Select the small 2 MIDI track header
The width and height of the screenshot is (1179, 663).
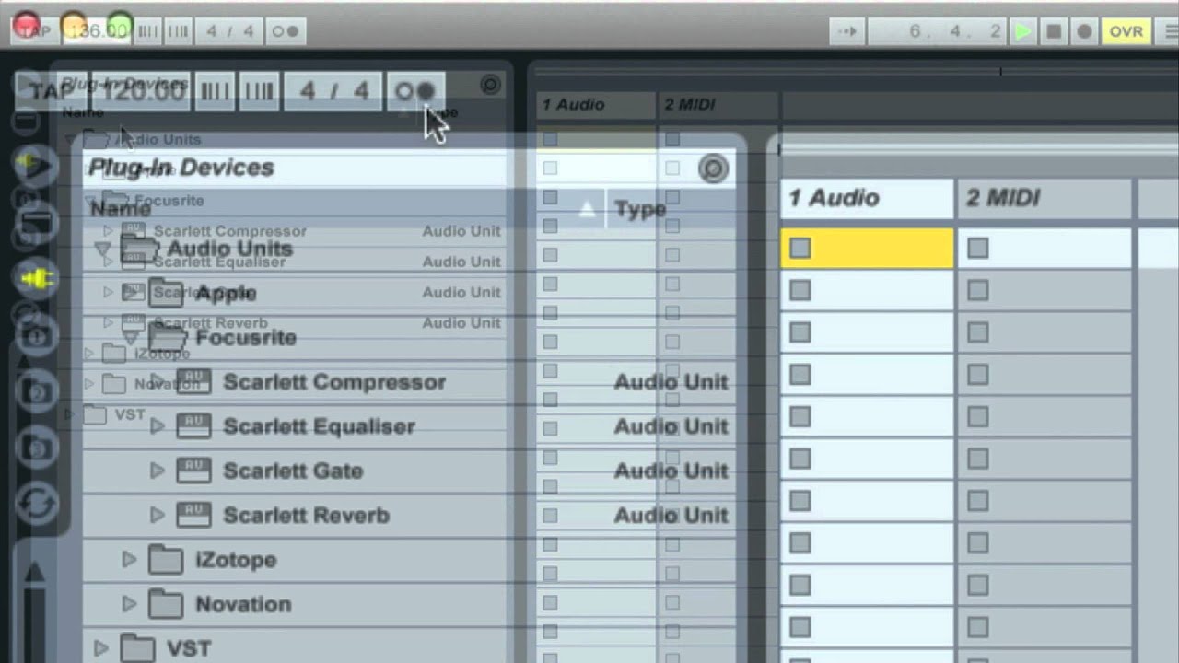718,104
